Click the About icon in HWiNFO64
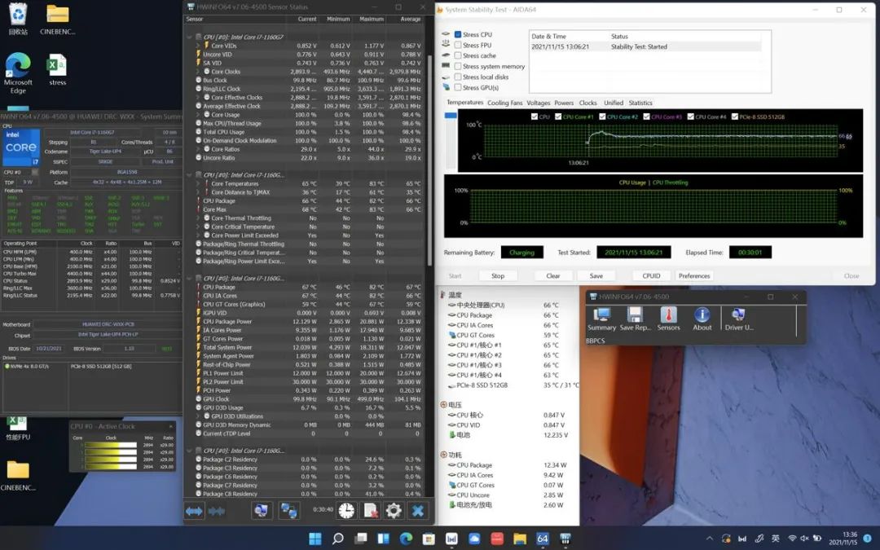880x550 pixels. (702, 319)
